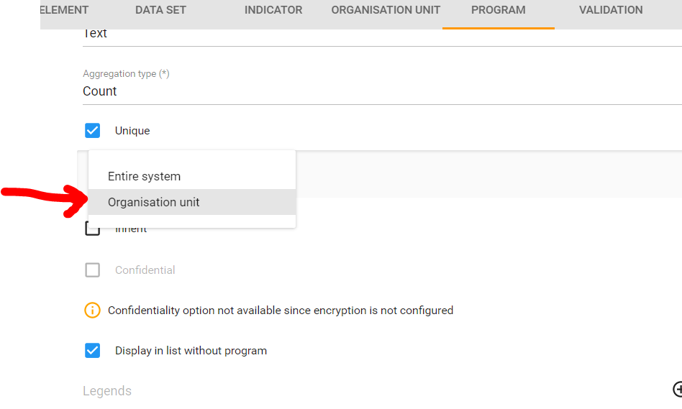Click the Legends section heading
Image resolution: width=682 pixels, height=409 pixels.
pos(107,391)
